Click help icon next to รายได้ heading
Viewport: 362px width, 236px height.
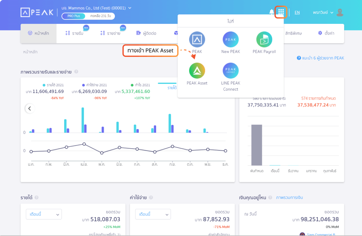tap(37, 198)
